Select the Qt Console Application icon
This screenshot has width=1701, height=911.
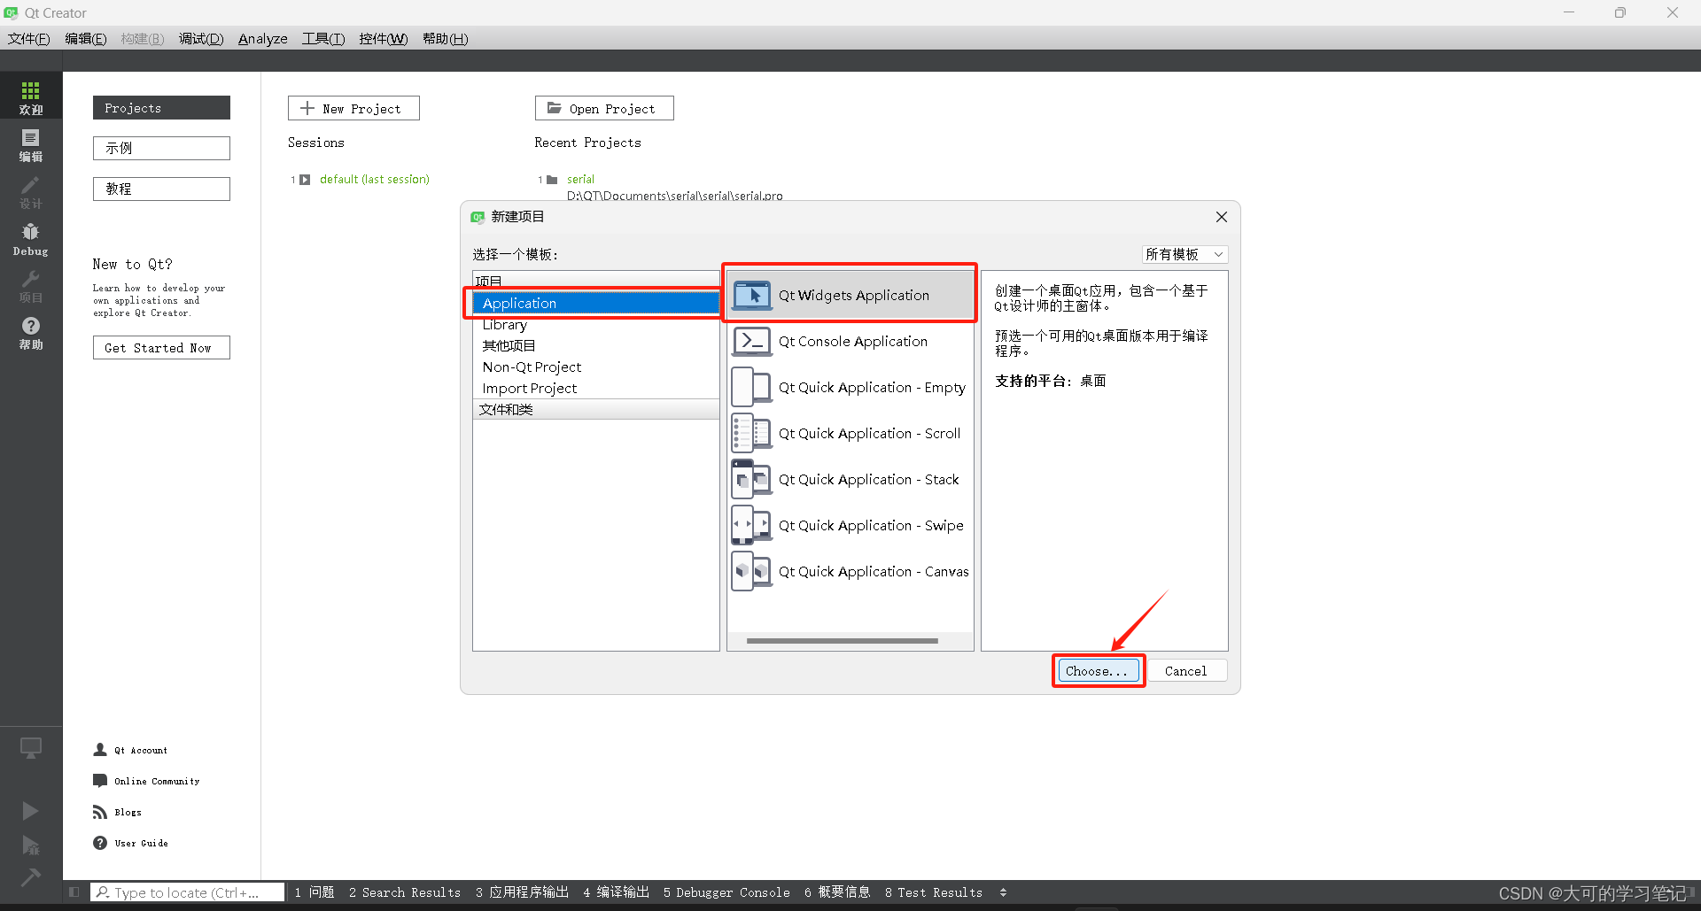(x=752, y=341)
